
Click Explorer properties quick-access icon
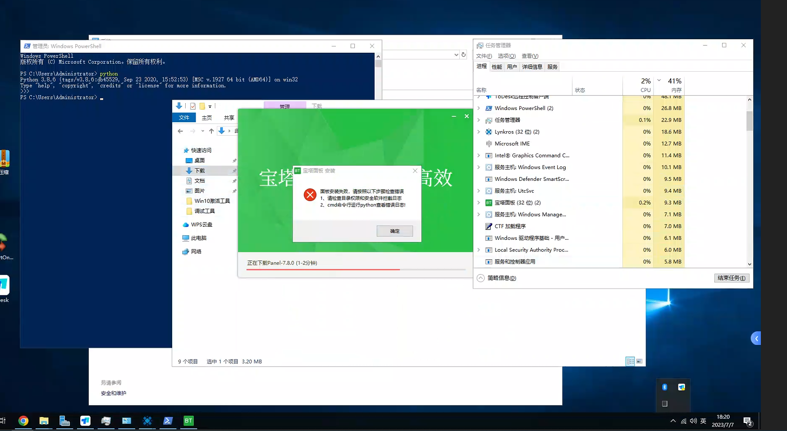193,106
